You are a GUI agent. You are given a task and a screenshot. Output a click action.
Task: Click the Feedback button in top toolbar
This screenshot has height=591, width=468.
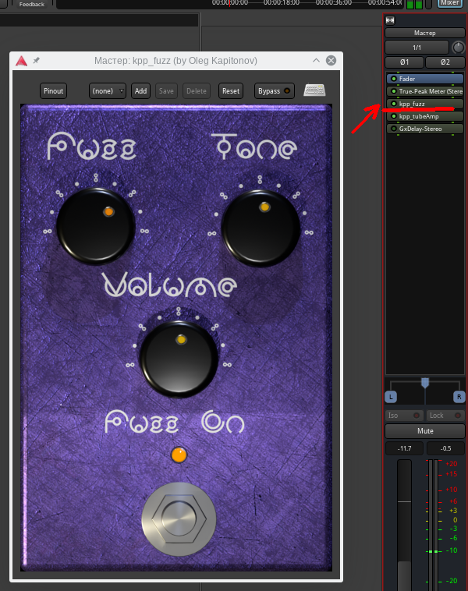(x=32, y=4)
